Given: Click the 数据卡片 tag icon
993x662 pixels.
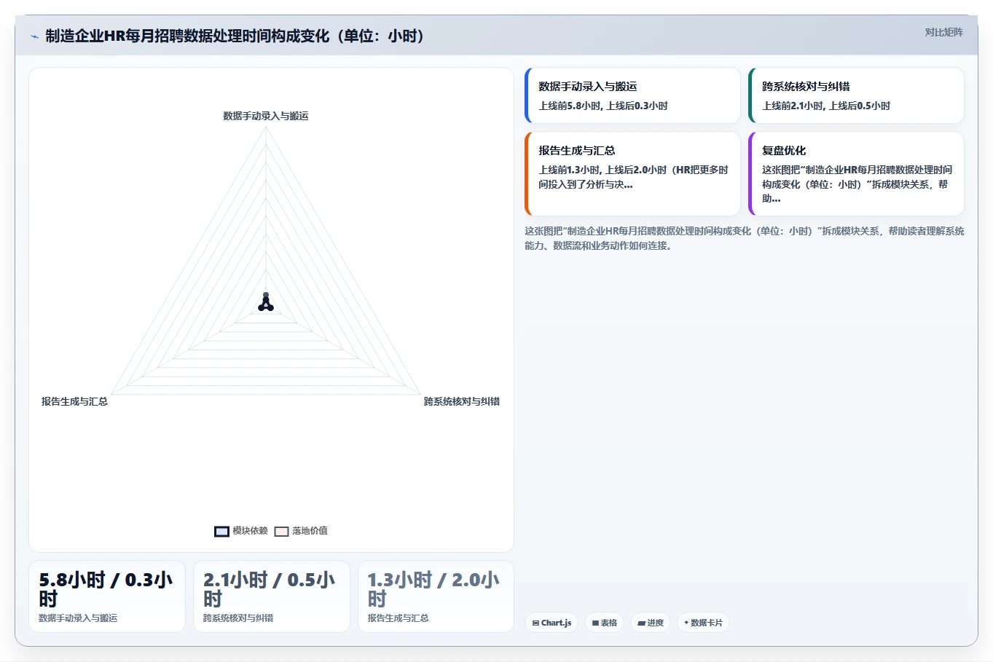Looking at the screenshot, I should click(x=686, y=623).
